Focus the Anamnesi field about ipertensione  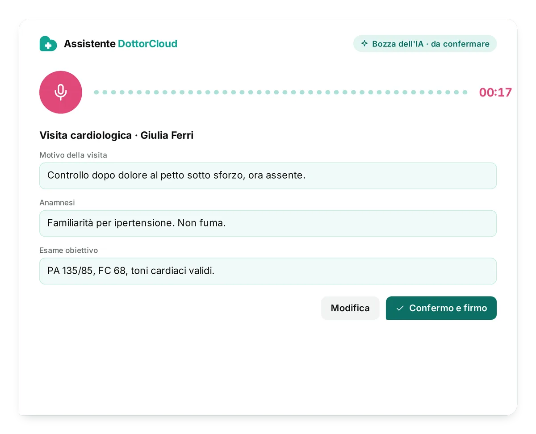coord(268,223)
